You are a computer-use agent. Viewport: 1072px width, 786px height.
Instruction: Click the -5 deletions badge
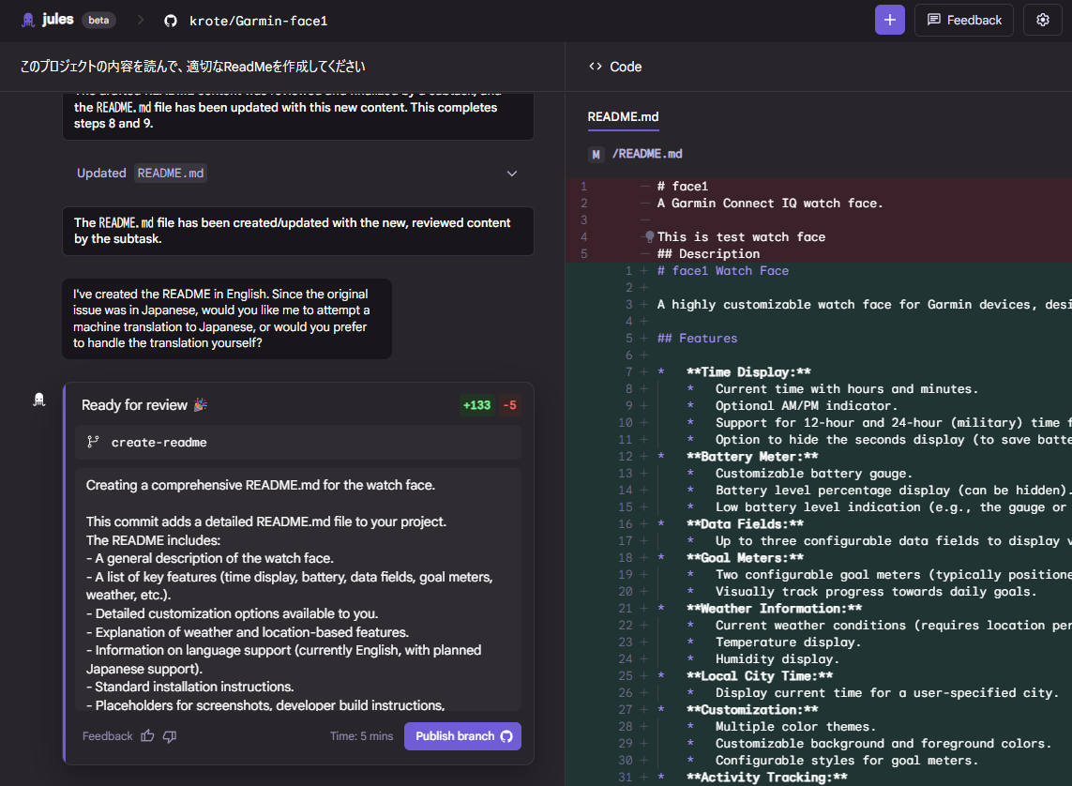coord(510,405)
